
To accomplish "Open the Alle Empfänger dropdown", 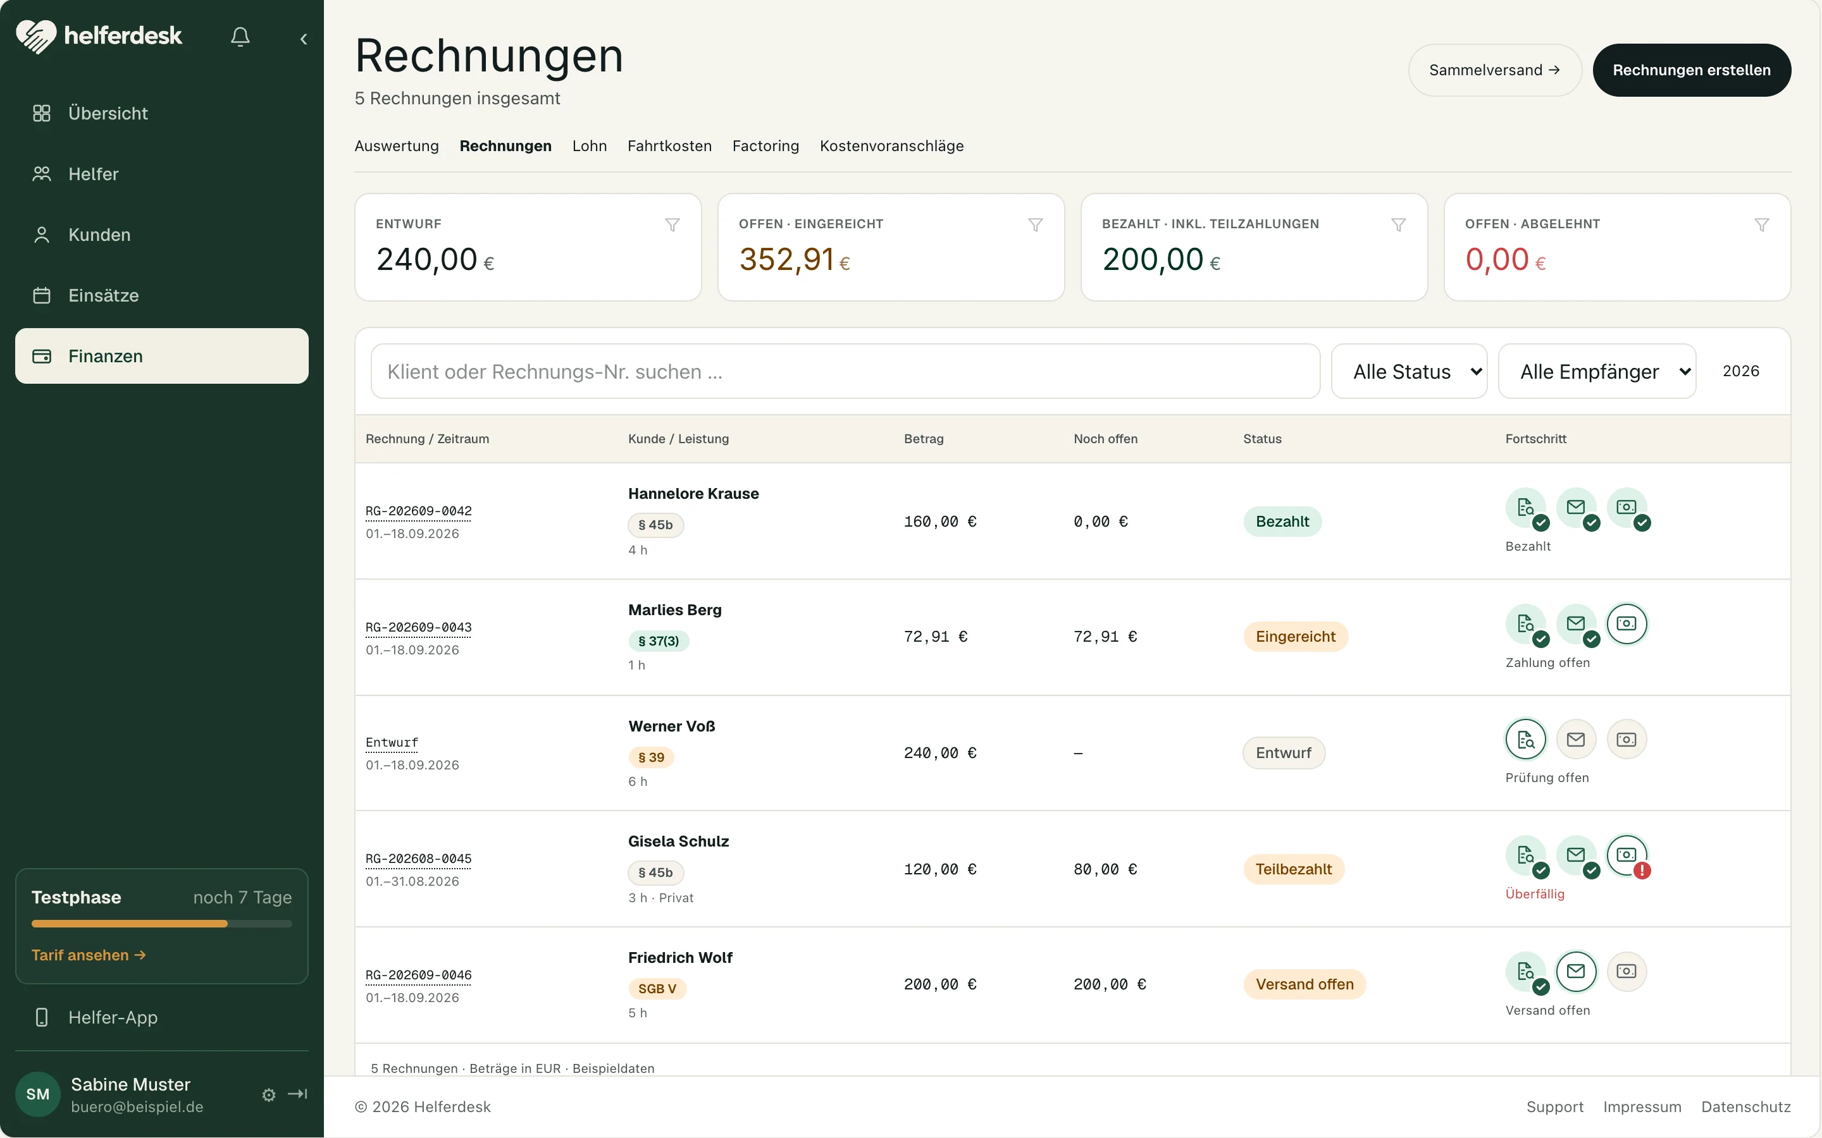I will click(1596, 371).
